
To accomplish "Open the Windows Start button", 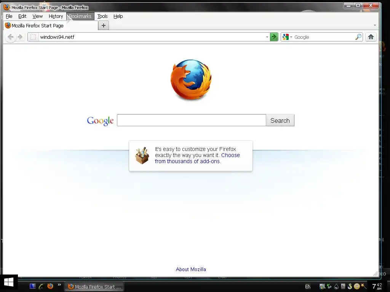I will (9, 282).
